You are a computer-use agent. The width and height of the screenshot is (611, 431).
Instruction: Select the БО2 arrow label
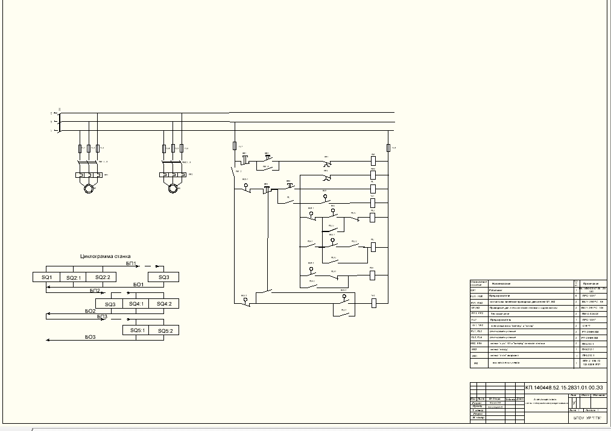(90, 311)
